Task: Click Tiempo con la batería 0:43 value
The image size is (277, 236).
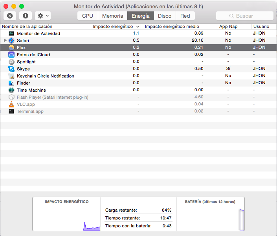Action: (167, 226)
